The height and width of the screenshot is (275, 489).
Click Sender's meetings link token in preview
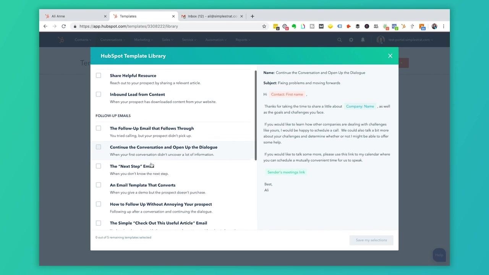point(286,172)
